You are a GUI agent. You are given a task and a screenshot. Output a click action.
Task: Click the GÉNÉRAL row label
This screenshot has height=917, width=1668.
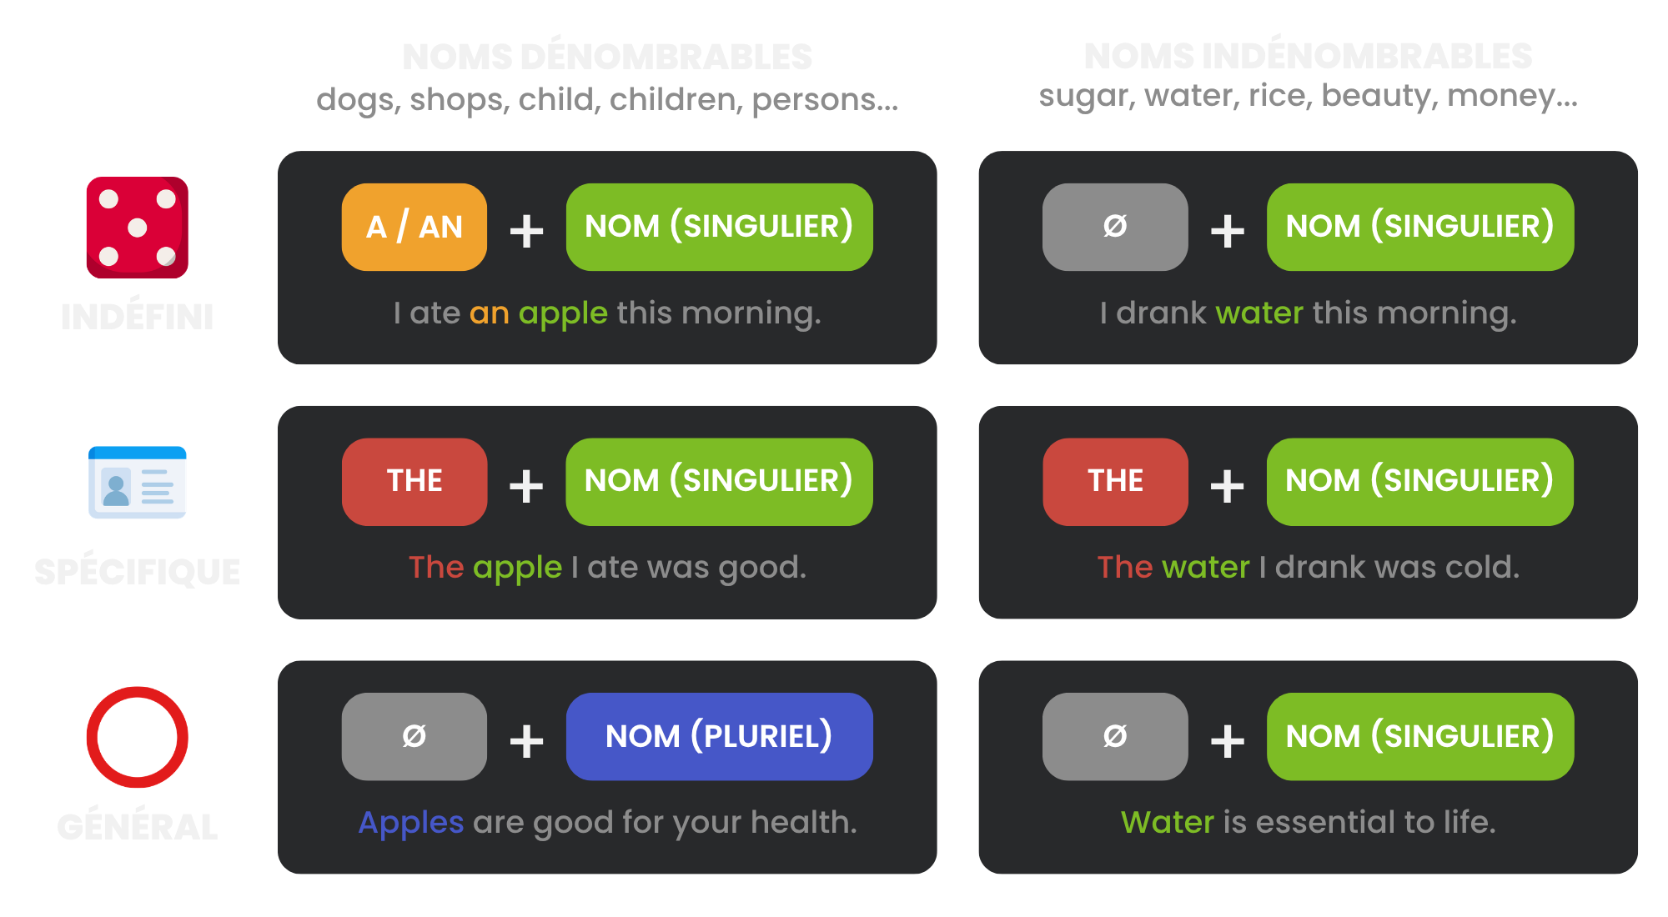[138, 826]
